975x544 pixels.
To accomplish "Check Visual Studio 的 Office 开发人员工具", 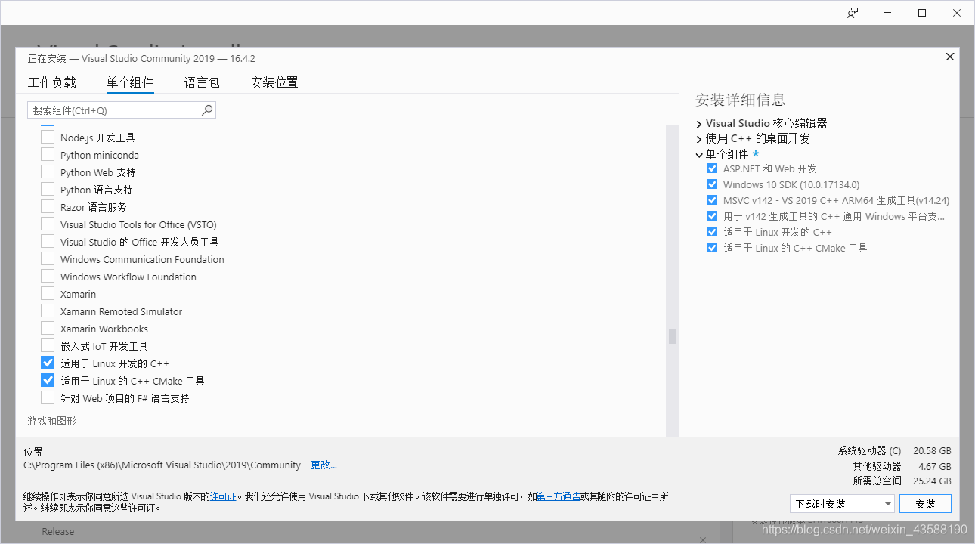I will point(48,242).
